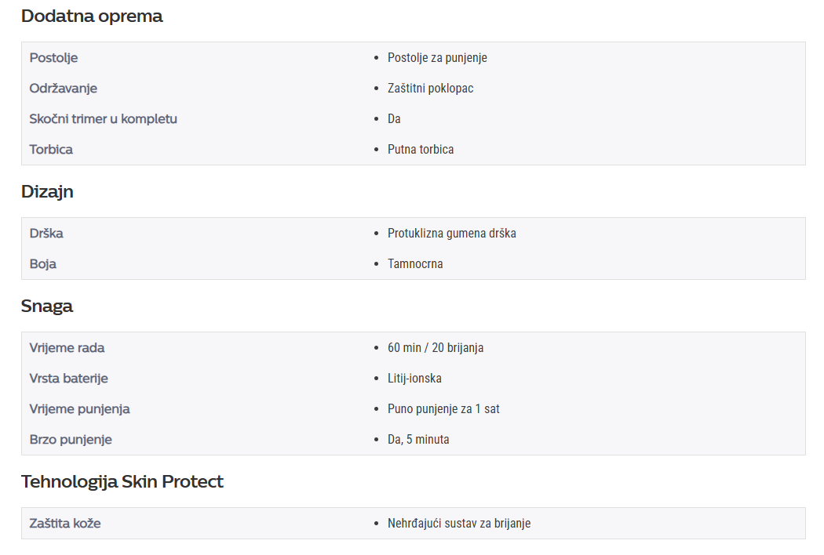Click the Postolje za punjenje value
Viewport: 824px width, 555px height.
pos(437,58)
